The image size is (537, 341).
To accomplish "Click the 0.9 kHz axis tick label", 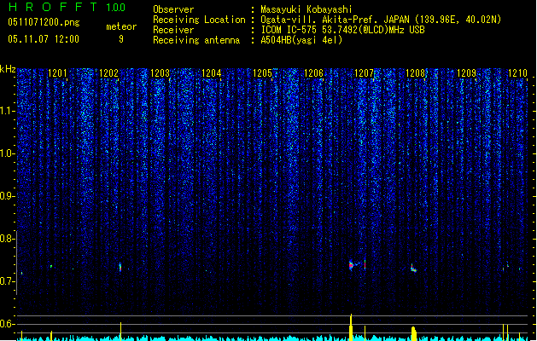I will click(x=6, y=196).
